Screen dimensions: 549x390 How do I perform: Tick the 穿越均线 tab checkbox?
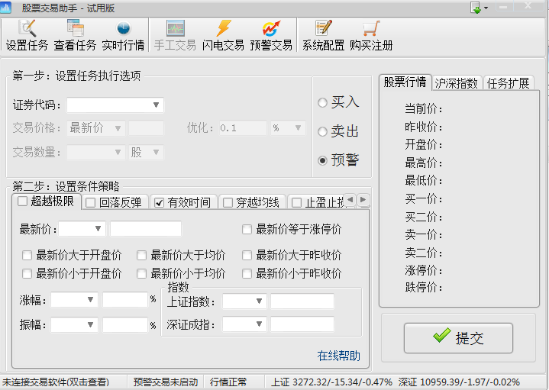[228, 203]
